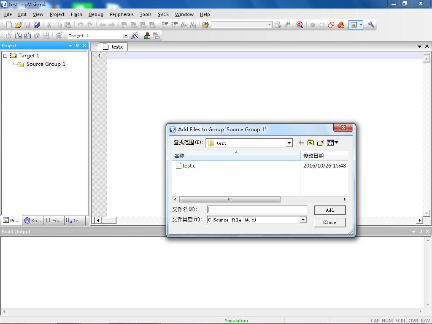
Task: Click the OVR status bar indicator
Action: (413, 321)
